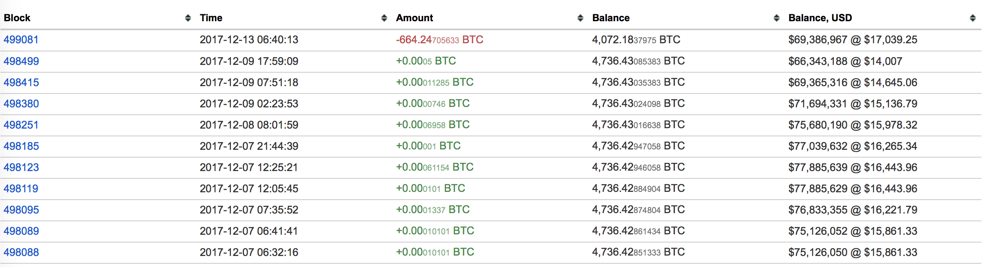
Task: Click balance 4,736.42861434 BTC
Action: point(638,231)
